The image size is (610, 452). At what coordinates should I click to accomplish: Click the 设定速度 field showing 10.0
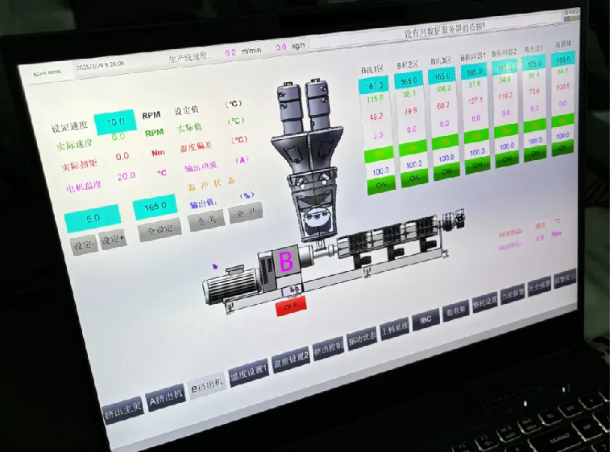click(114, 122)
